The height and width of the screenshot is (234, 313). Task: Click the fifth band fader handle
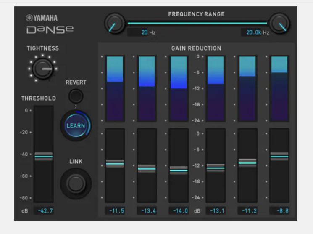click(247, 162)
